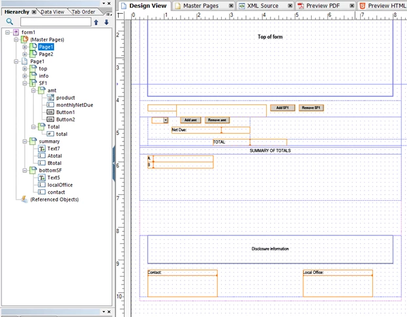Expand the info subform node
The image size is (407, 317).
click(25, 76)
